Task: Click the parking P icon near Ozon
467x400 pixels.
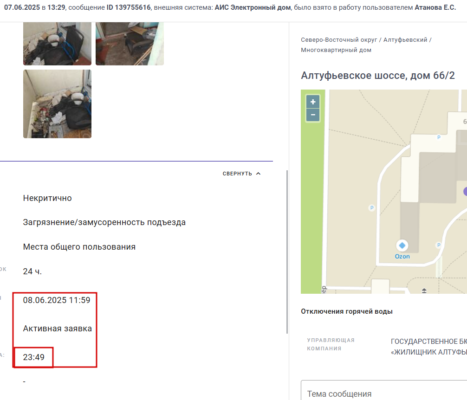Action: tap(438, 245)
